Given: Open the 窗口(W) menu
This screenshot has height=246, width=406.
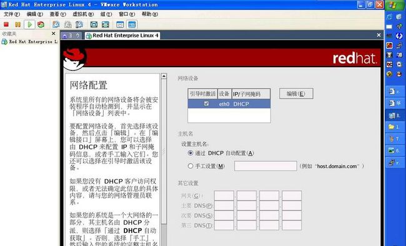Looking at the screenshot, I should (127, 14).
